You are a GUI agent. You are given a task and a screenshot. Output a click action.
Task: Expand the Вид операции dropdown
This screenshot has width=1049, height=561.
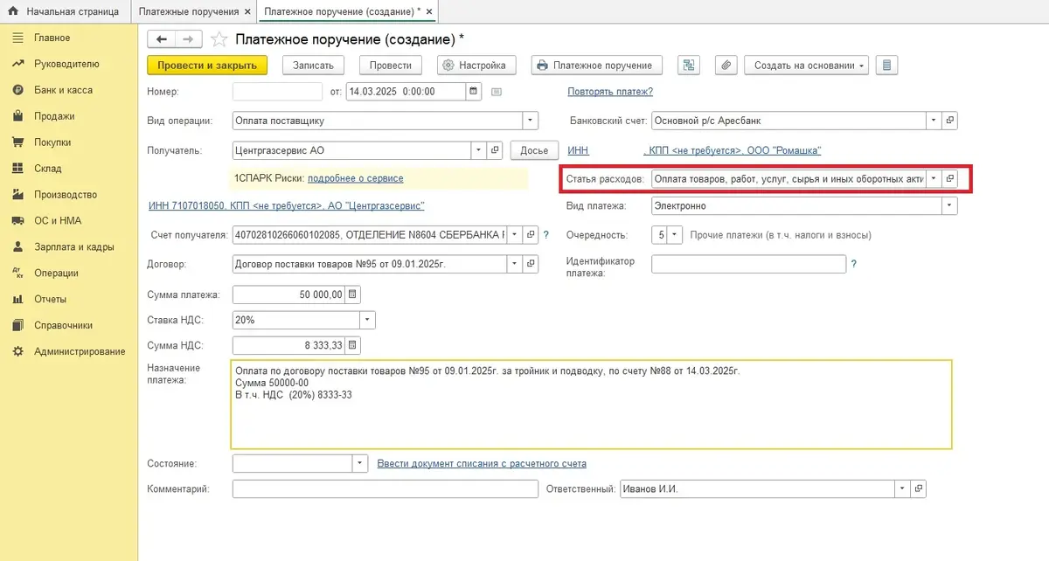coord(530,121)
